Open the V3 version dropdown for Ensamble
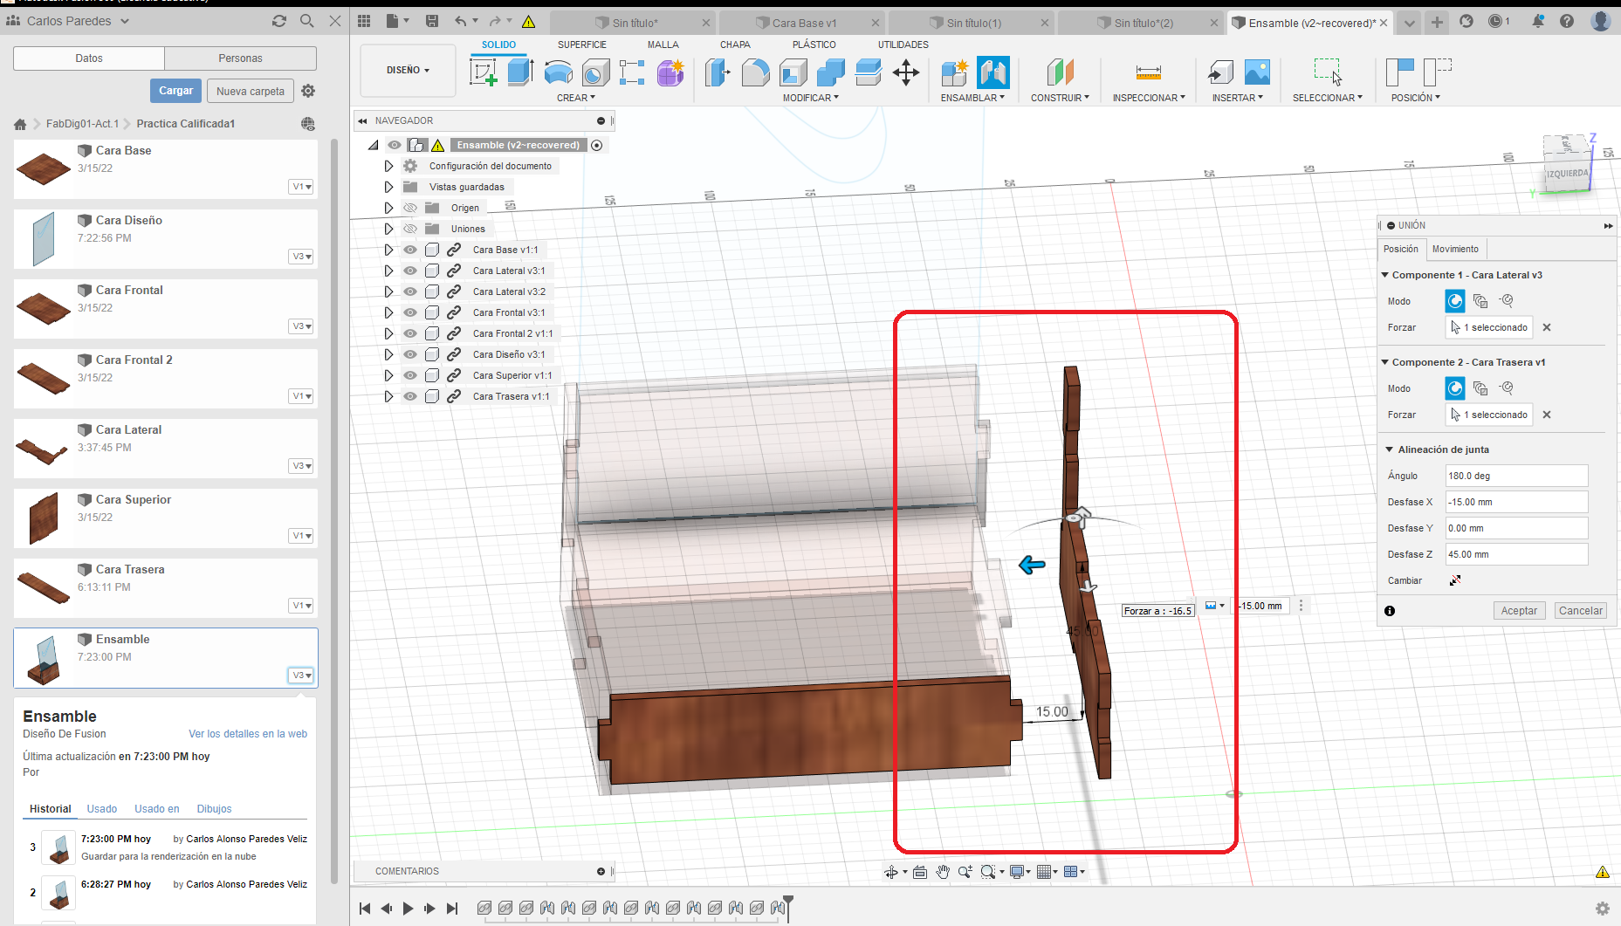The width and height of the screenshot is (1621, 926). coord(301,676)
